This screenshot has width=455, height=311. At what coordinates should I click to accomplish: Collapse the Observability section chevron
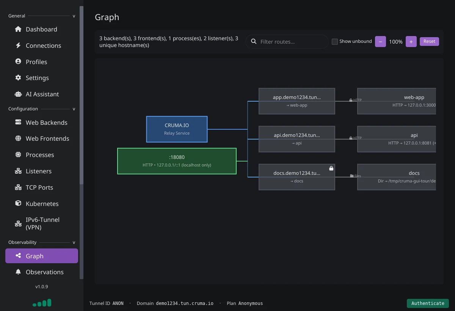pos(74,242)
